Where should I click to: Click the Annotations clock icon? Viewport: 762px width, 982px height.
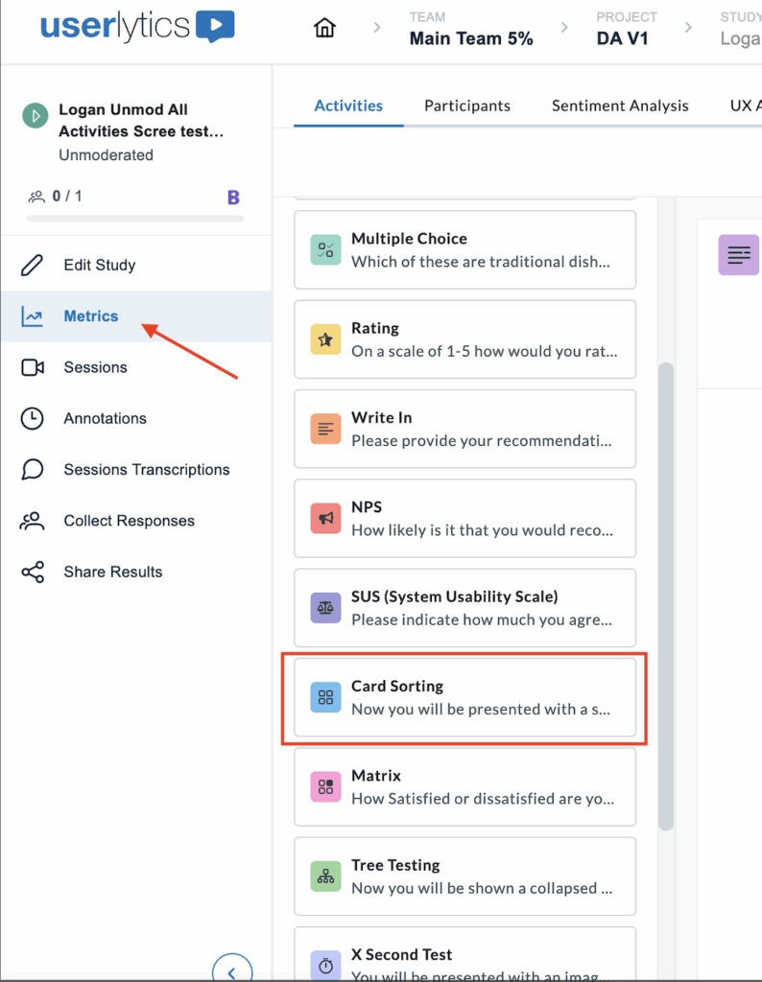click(32, 418)
